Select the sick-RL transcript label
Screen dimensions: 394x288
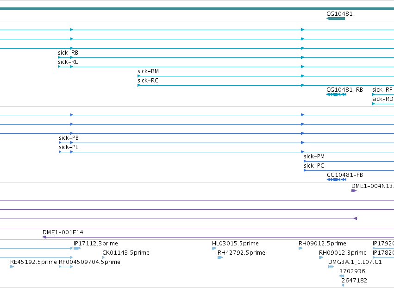(68, 62)
